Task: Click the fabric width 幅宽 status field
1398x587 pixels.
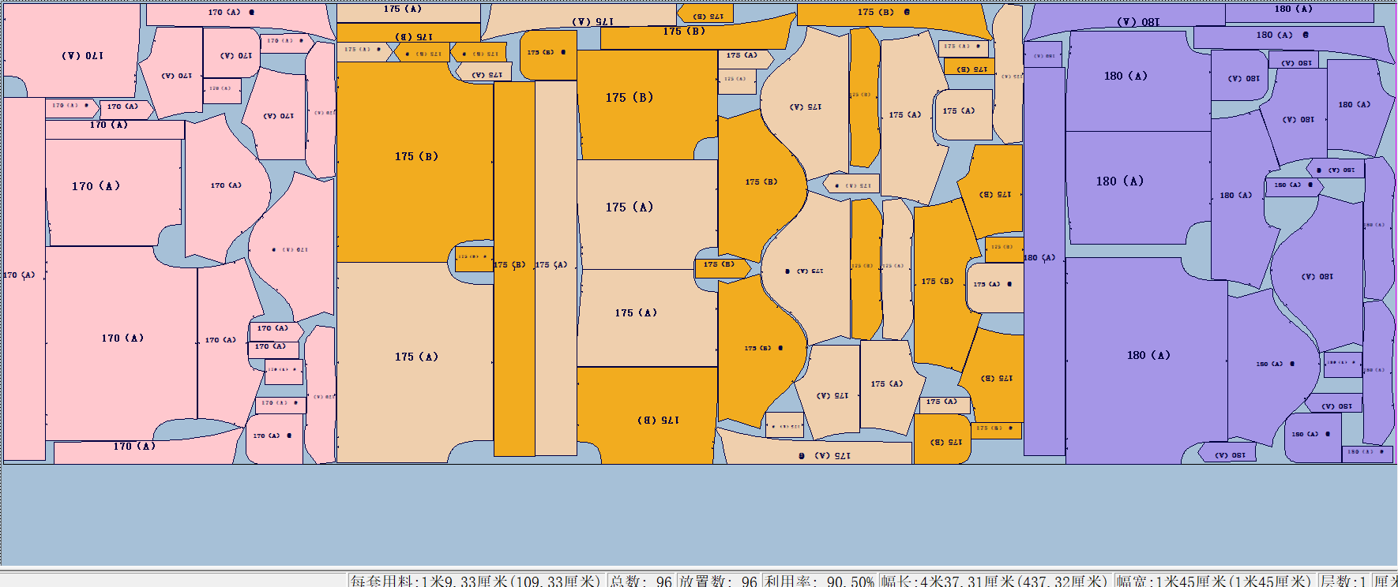Action: (x=1214, y=581)
